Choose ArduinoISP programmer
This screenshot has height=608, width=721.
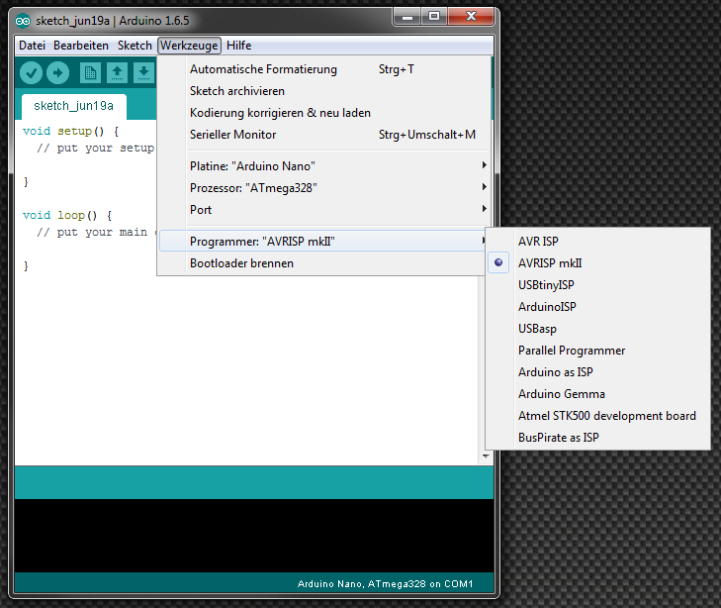pyautogui.click(x=597, y=307)
